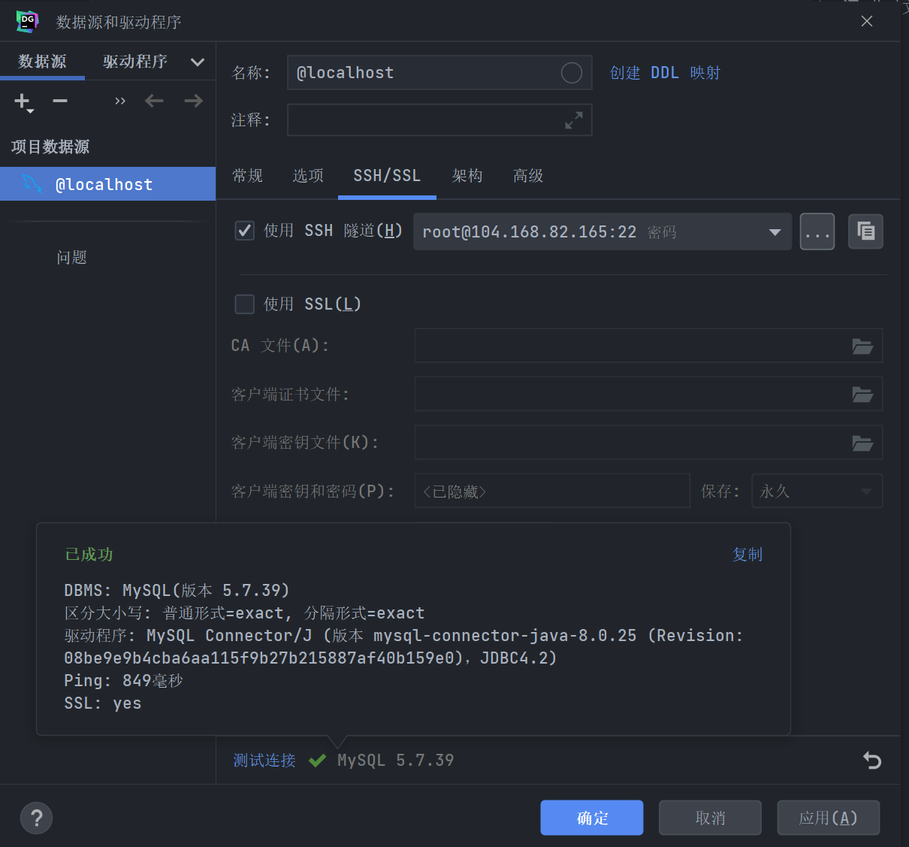
Task: Click the folder icon beside CA file field
Action: click(x=862, y=346)
